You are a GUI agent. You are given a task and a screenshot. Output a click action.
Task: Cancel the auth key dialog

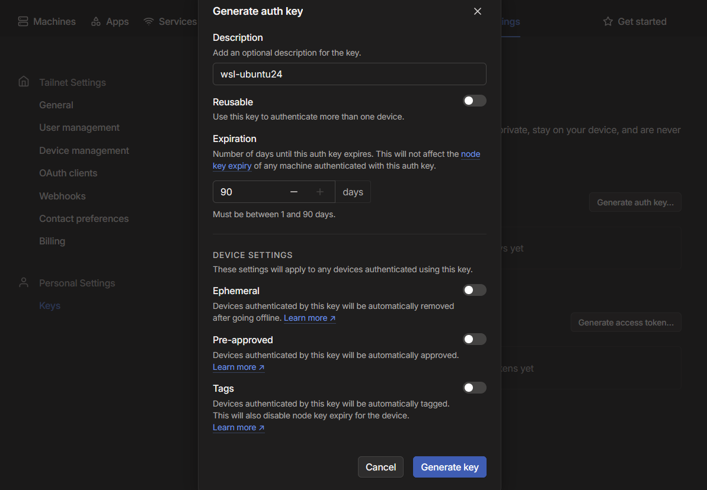(380, 467)
